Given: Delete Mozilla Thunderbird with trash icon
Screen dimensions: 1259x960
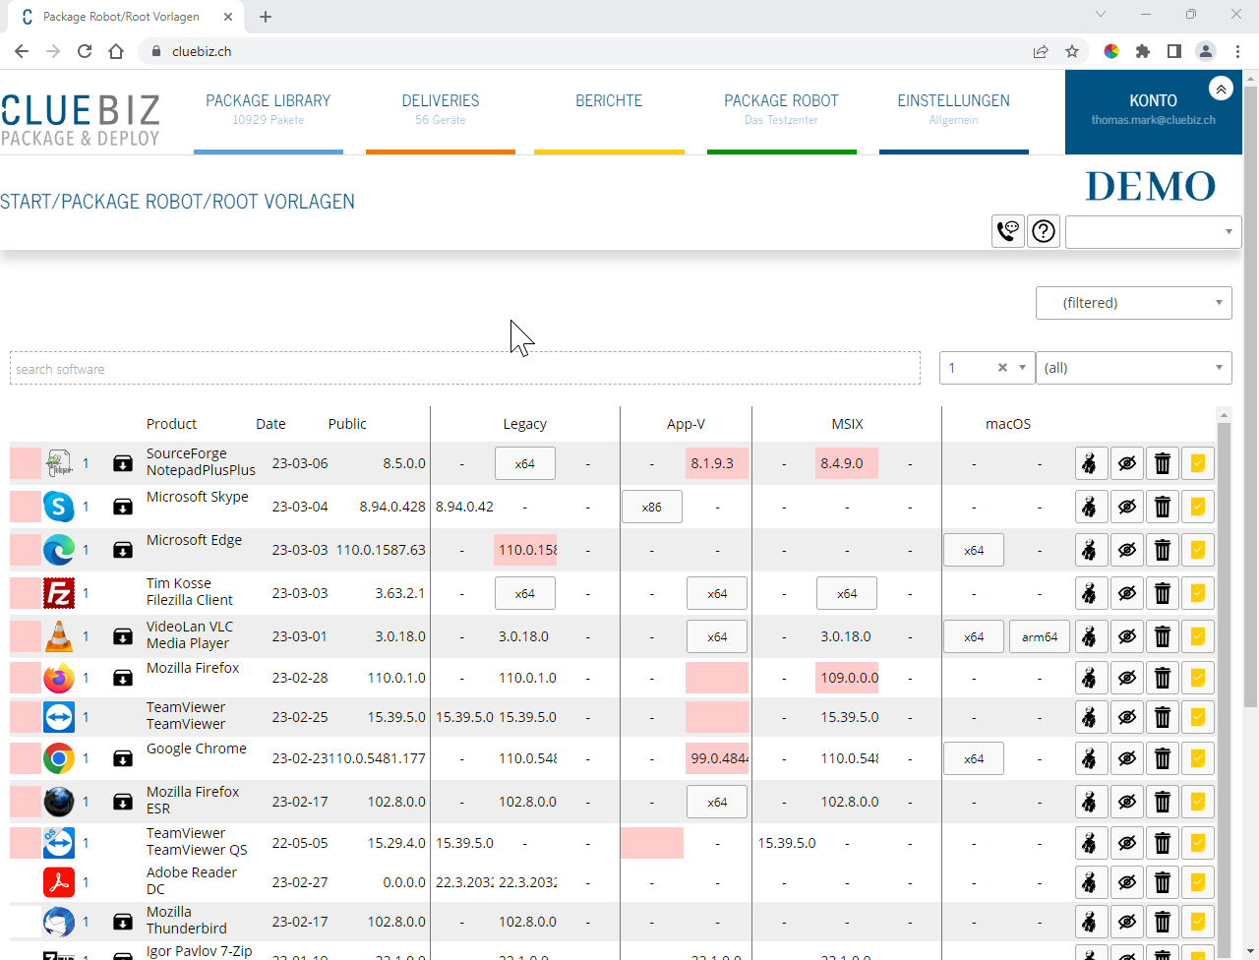Looking at the screenshot, I should pyautogui.click(x=1162, y=922).
